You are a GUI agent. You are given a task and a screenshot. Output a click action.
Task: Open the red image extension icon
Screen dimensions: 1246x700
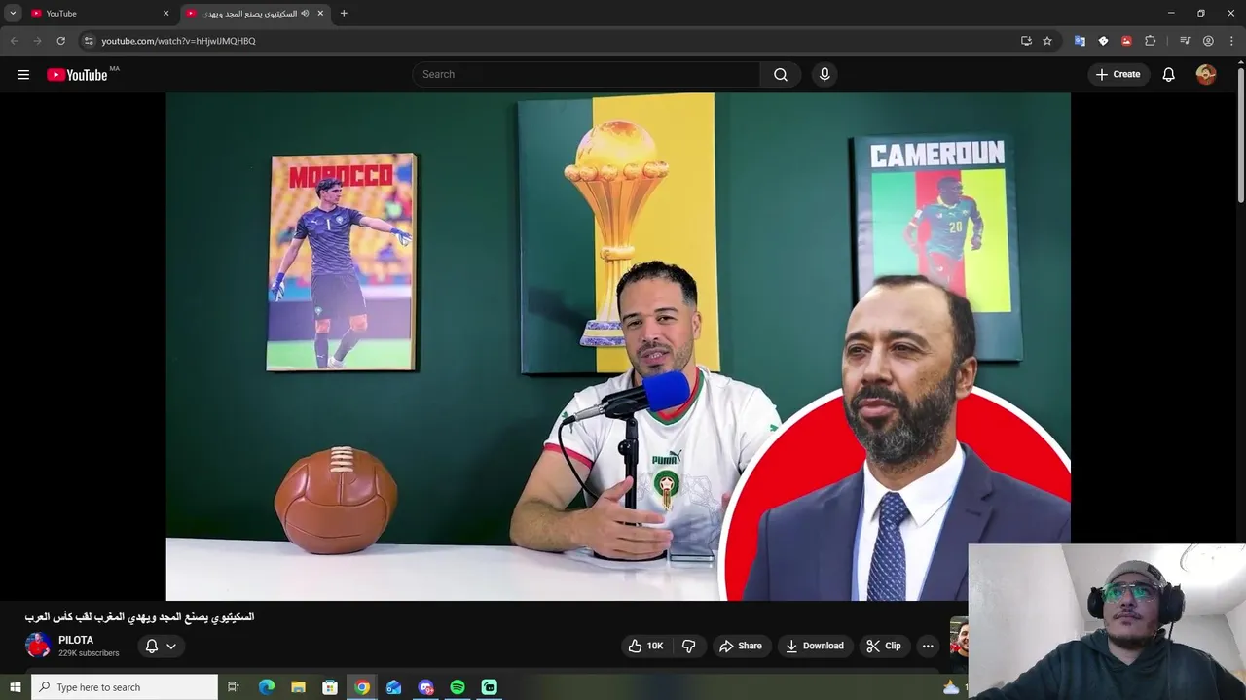tap(1126, 41)
